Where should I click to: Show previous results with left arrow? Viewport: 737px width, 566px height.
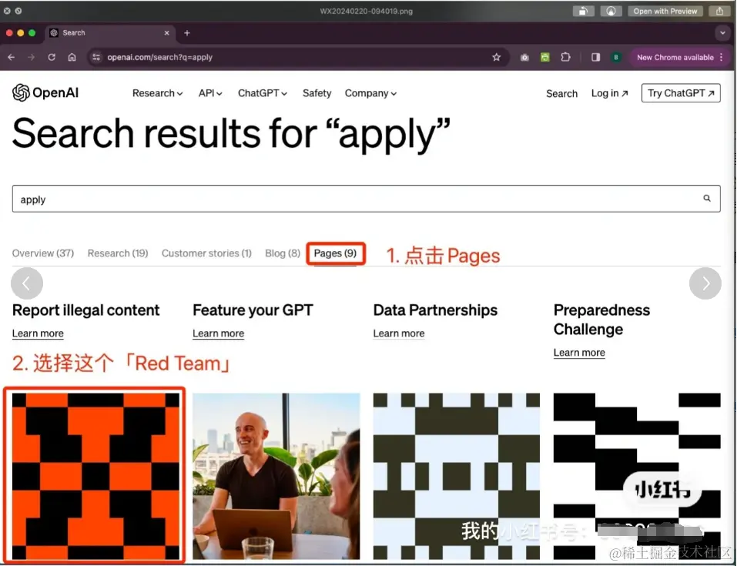(27, 283)
